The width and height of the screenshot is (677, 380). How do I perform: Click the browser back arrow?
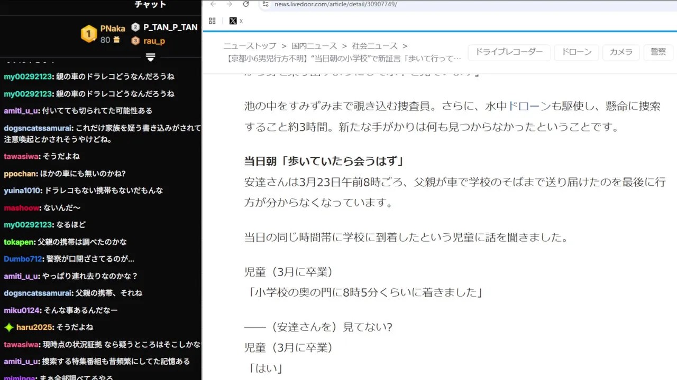[213, 4]
